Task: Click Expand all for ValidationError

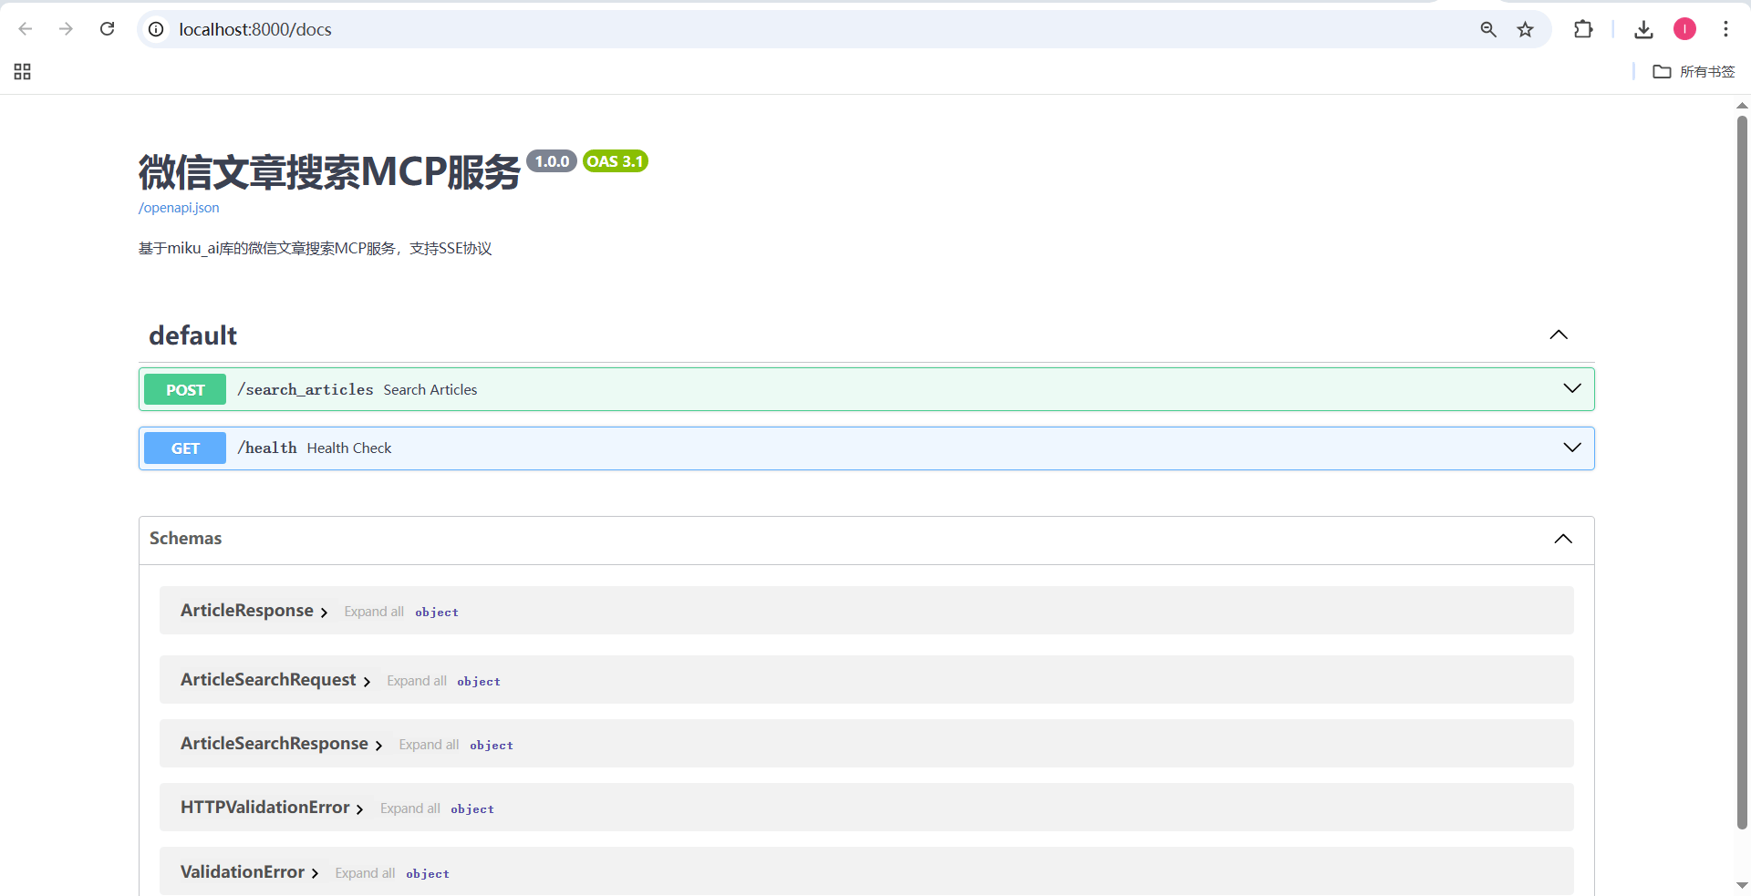Action: click(365, 873)
